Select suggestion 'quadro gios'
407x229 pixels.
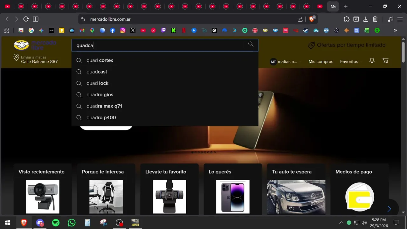pyautogui.click(x=165, y=95)
